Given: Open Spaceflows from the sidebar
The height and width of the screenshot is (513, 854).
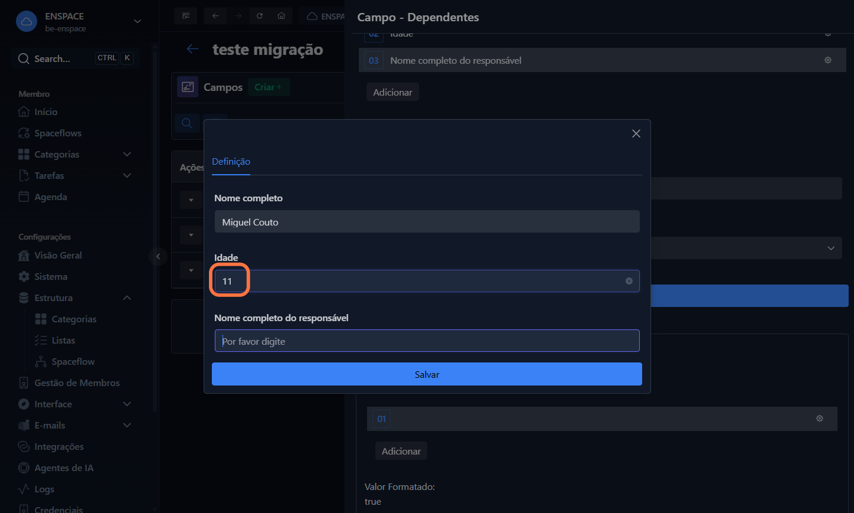Looking at the screenshot, I should 58,133.
